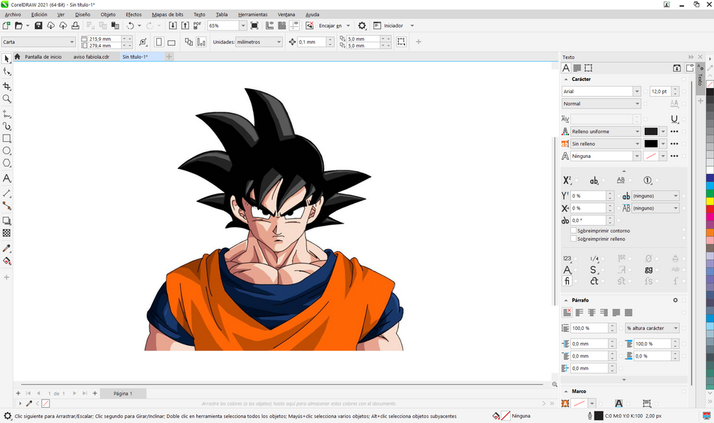The width and height of the screenshot is (714, 423).
Task: Select the Shape edit tool
Action: (7, 71)
